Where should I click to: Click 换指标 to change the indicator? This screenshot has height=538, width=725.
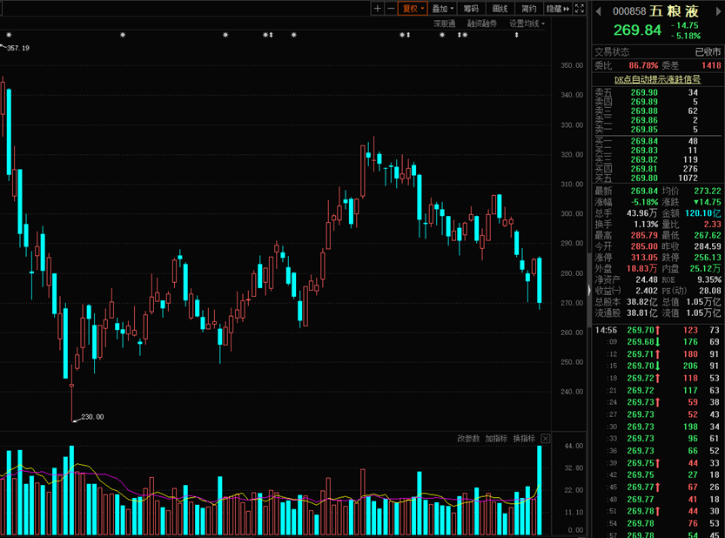click(524, 439)
